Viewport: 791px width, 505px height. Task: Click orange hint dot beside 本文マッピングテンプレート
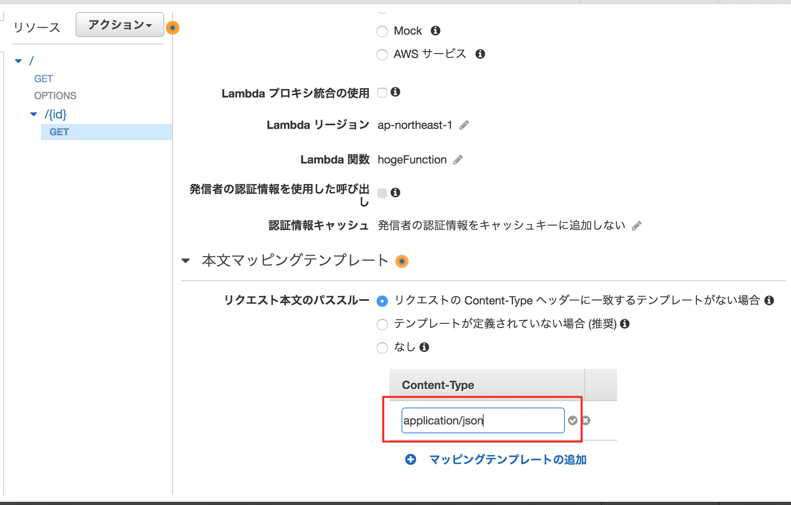point(402,261)
